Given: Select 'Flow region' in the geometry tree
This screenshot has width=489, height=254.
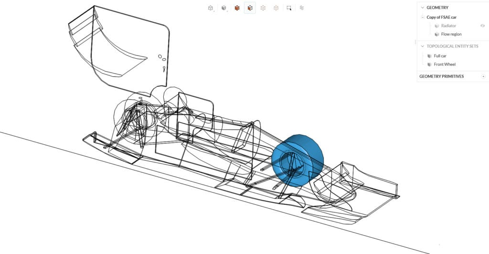Looking at the screenshot, I should [x=451, y=34].
